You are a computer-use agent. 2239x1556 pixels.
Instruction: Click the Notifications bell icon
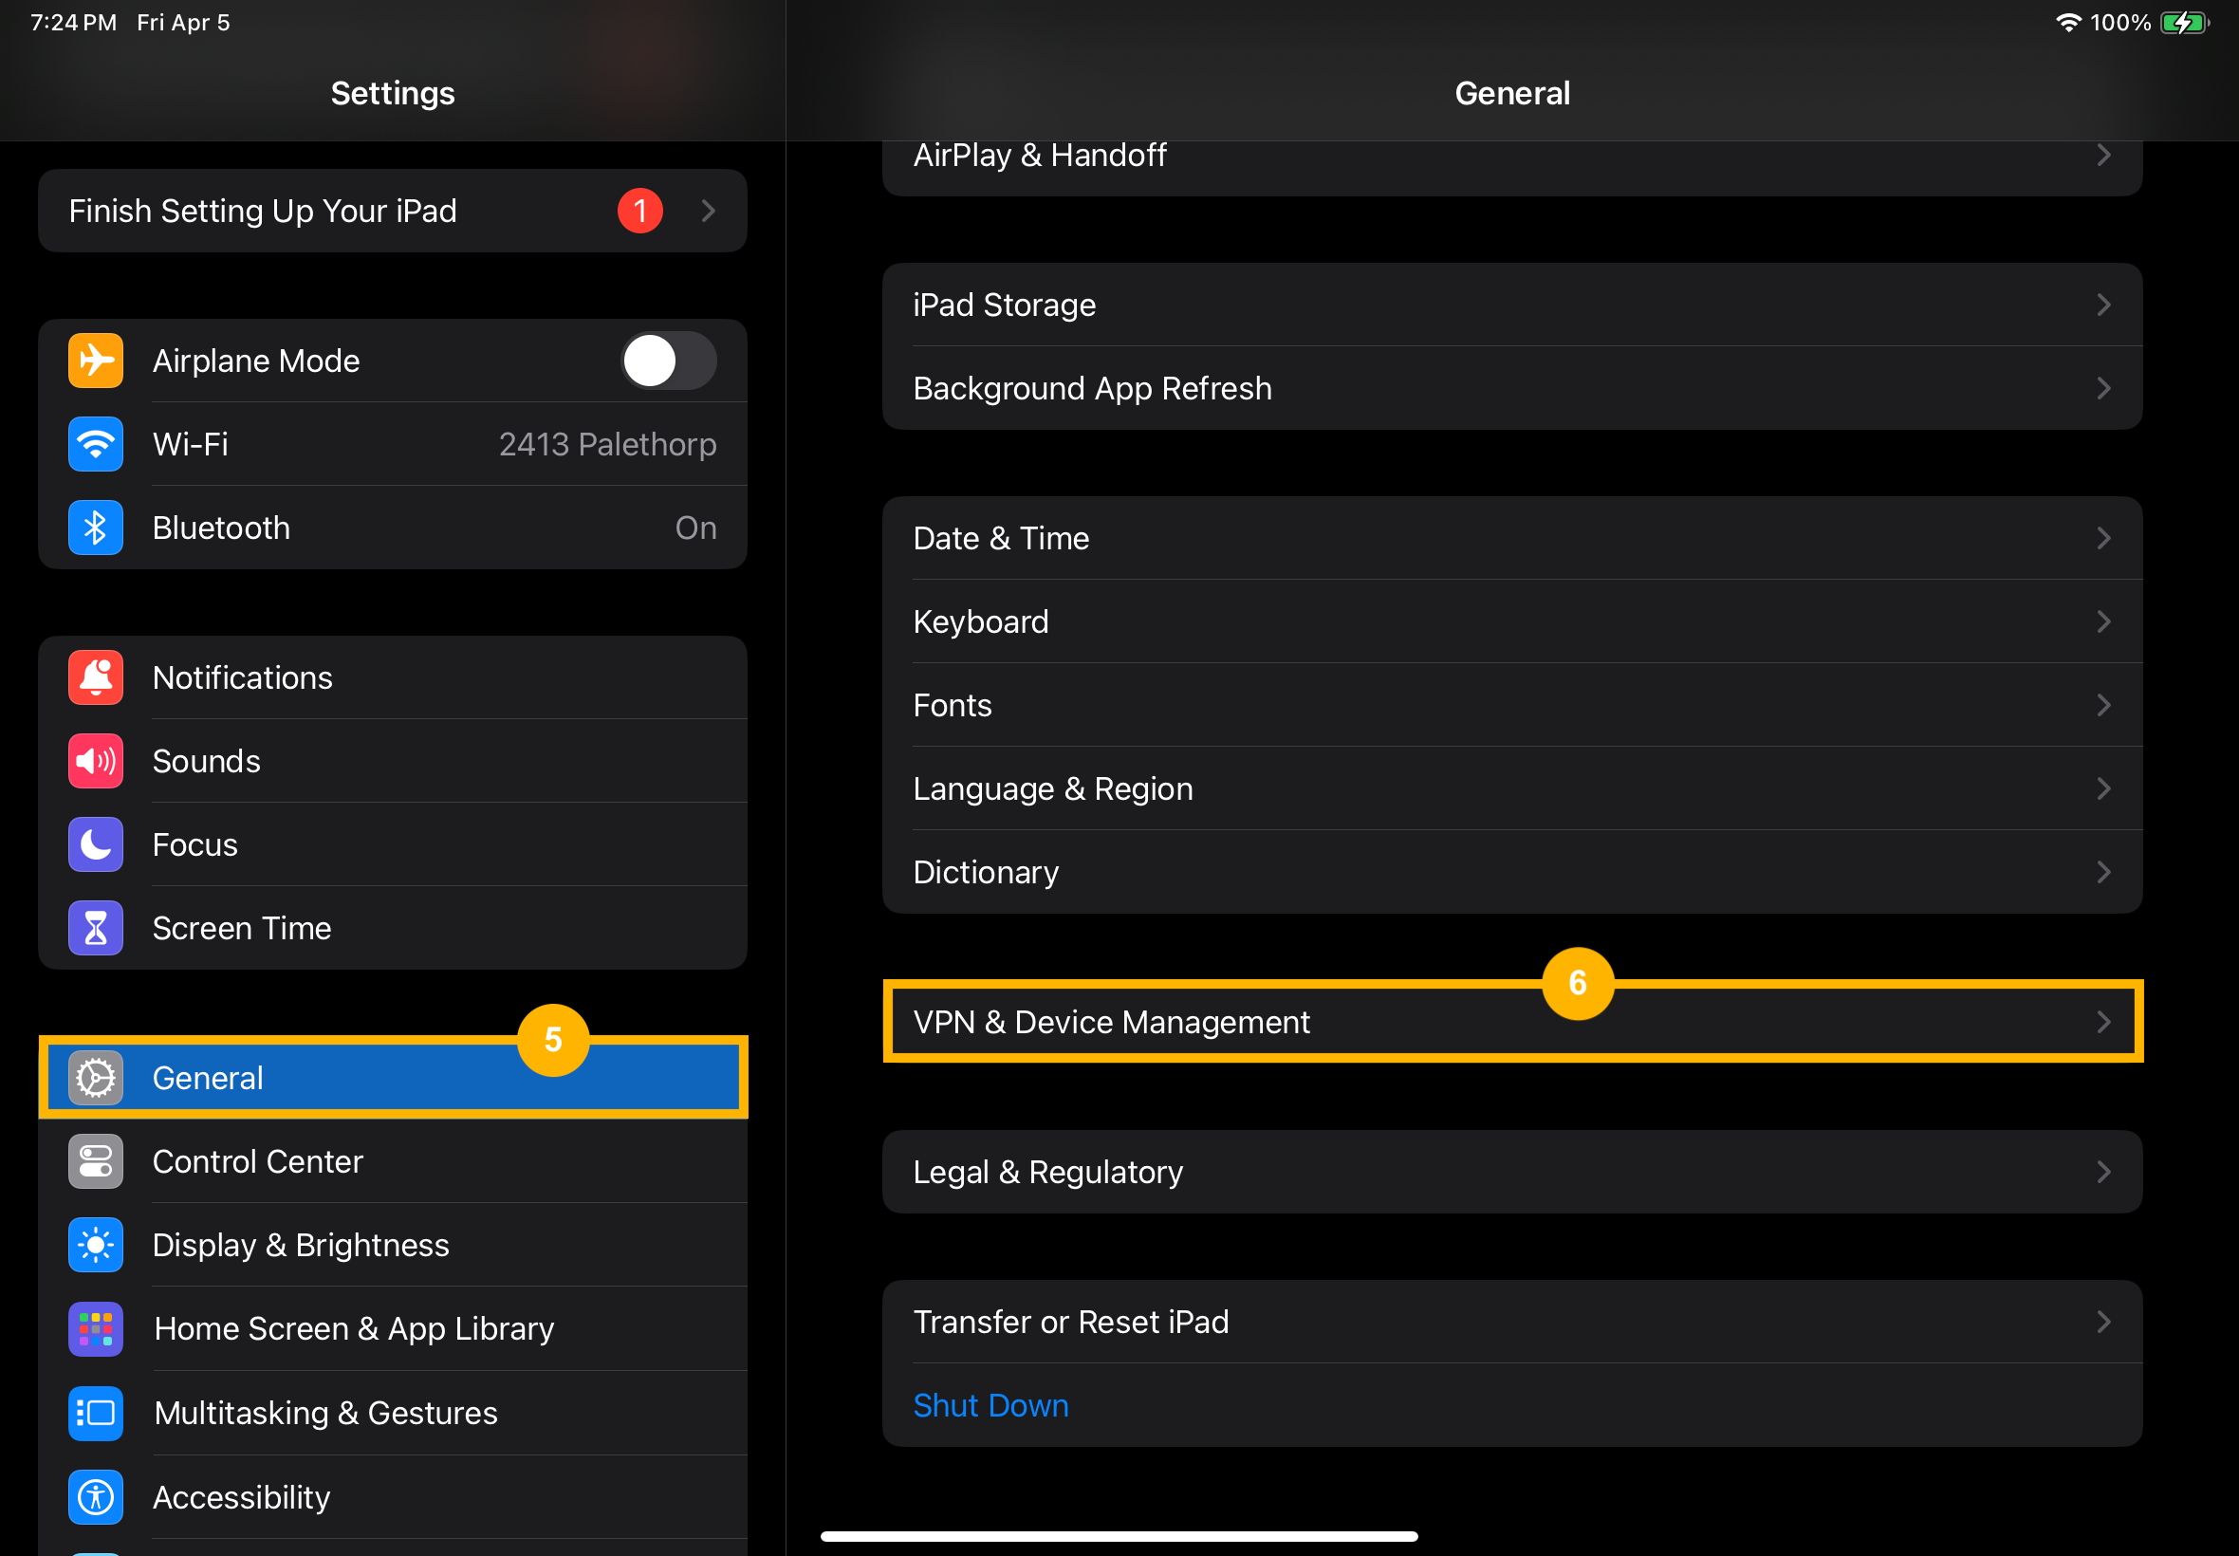(95, 676)
